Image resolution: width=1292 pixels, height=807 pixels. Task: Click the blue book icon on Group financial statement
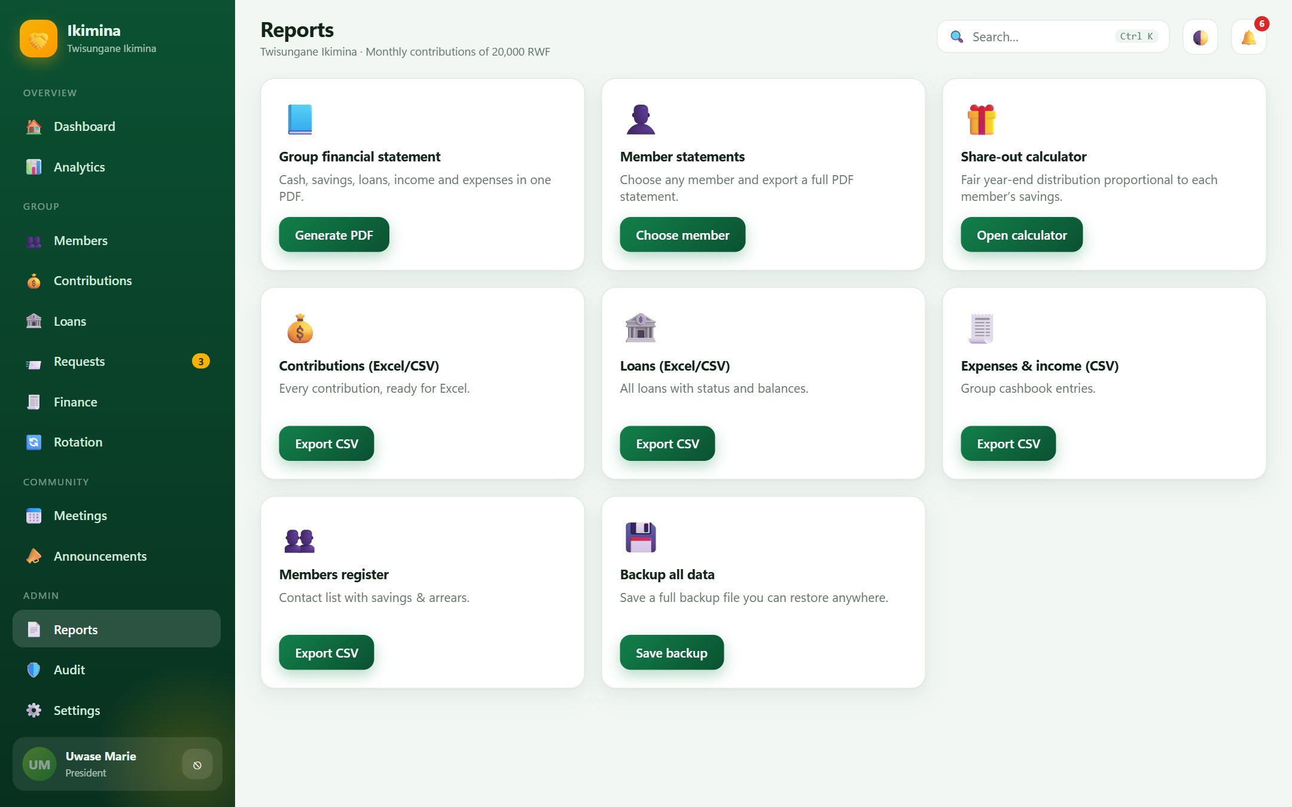point(300,119)
